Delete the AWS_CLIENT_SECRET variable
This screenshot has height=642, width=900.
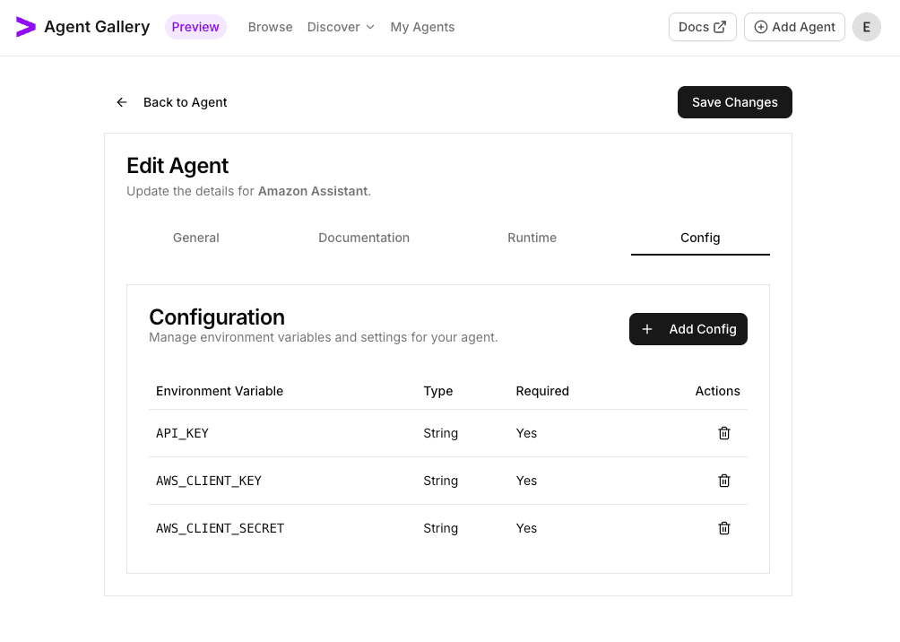click(x=724, y=528)
